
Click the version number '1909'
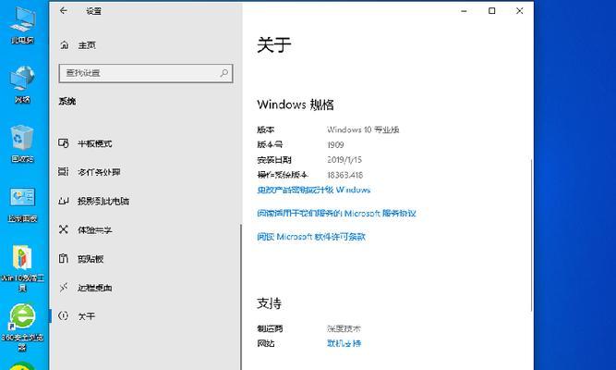pos(335,145)
